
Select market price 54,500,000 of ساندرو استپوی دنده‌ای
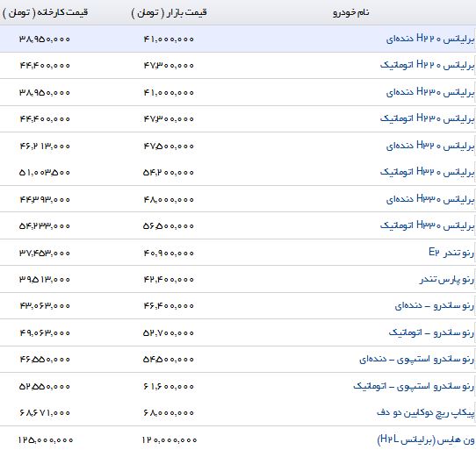[169, 360]
